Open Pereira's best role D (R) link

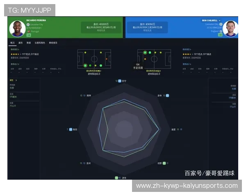93,71
